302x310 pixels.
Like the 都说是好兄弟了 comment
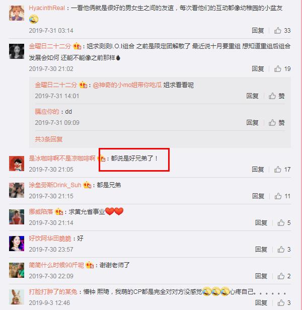tap(277, 170)
